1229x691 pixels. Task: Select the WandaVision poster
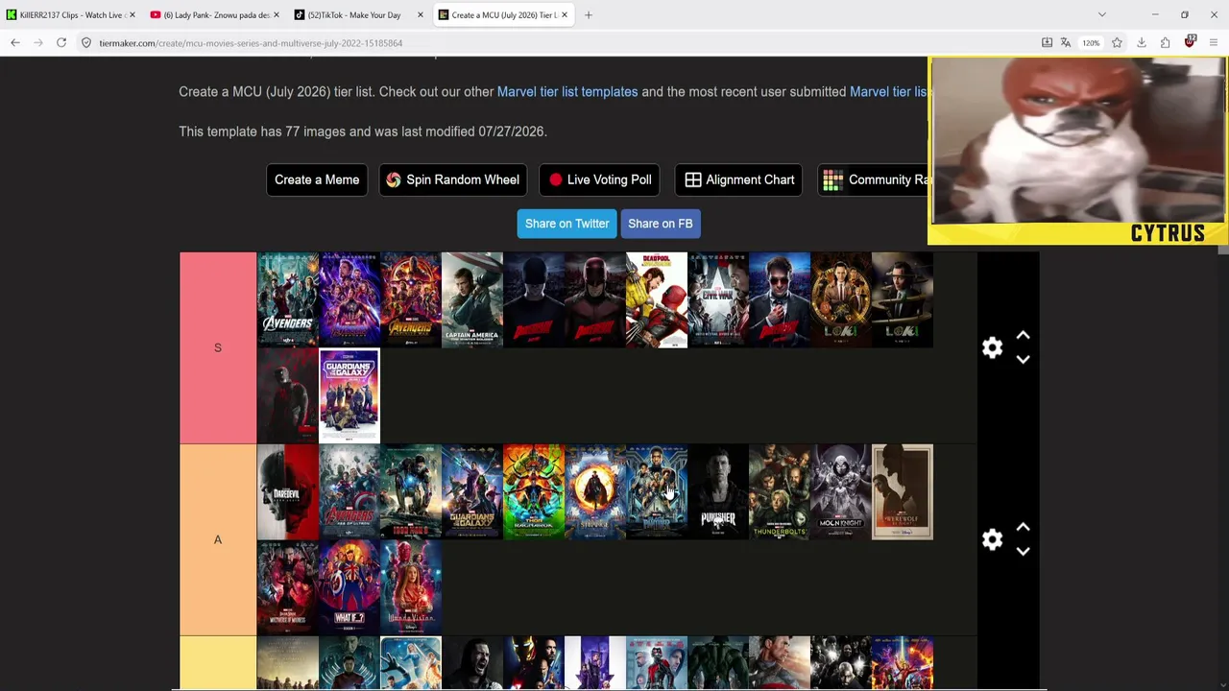(x=411, y=587)
